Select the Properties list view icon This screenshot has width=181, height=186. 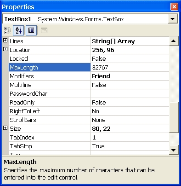click(31, 30)
